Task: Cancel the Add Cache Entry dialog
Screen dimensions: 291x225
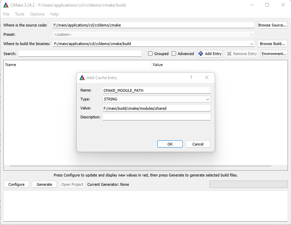Action: point(198,144)
